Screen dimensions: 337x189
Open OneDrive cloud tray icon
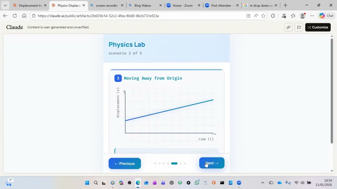(280, 183)
